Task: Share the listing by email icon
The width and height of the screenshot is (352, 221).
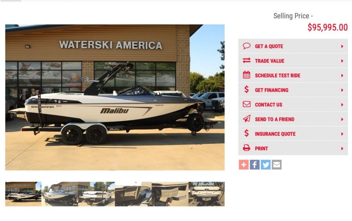Action: click(277, 165)
